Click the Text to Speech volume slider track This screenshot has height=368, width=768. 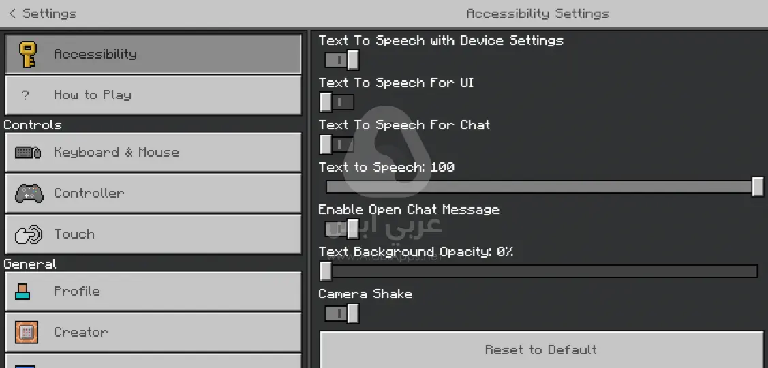click(538, 187)
